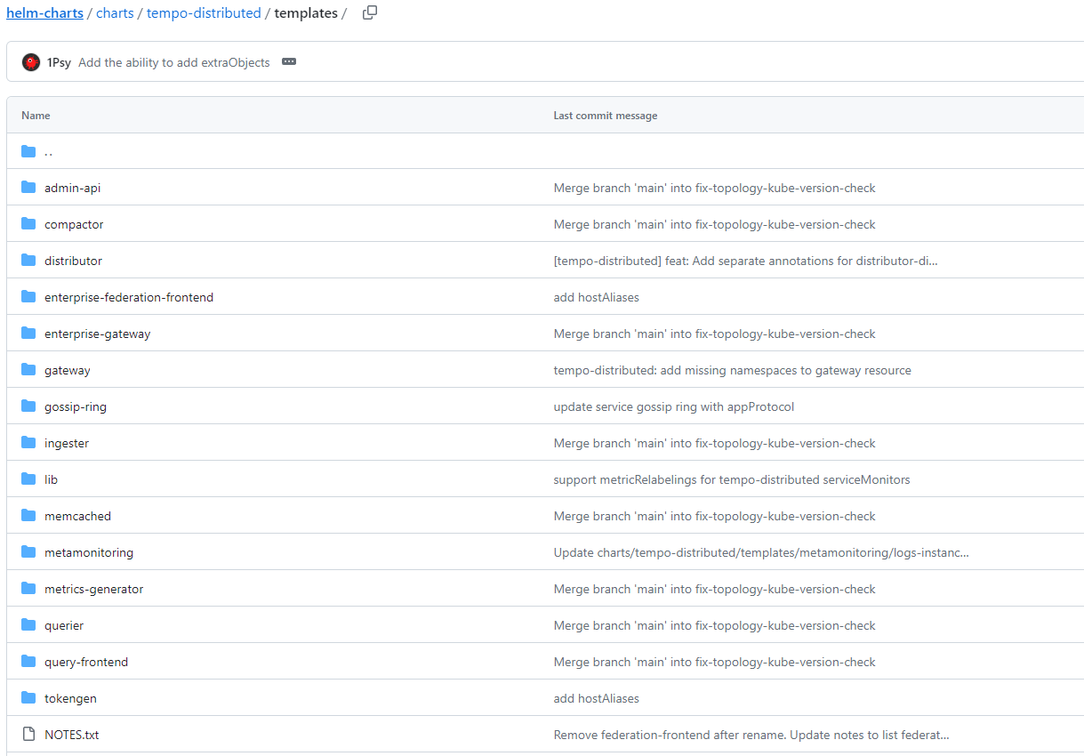Viewport: 1084px width, 756px height.
Task: Click the gateway folder icon
Action: click(28, 370)
